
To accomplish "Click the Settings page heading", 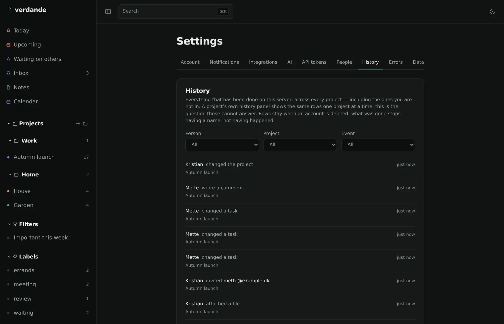I will point(200,41).
